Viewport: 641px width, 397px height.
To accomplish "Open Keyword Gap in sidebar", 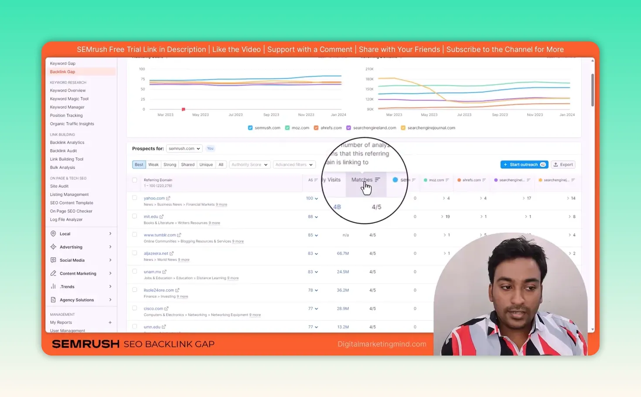I will tap(62, 63).
